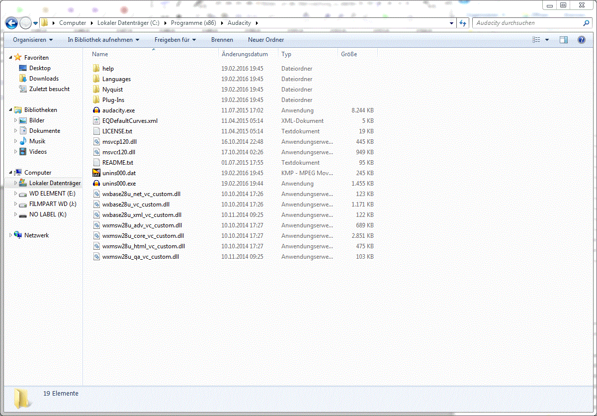Collapse the Computer tree section
This screenshot has height=416, width=597.
[x=10, y=173]
